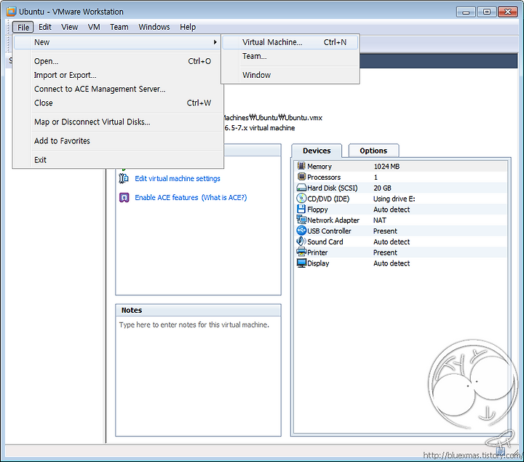Click the Hard Disk (SCSI) icon
Screen dimensions: 524x462
pos(301,188)
